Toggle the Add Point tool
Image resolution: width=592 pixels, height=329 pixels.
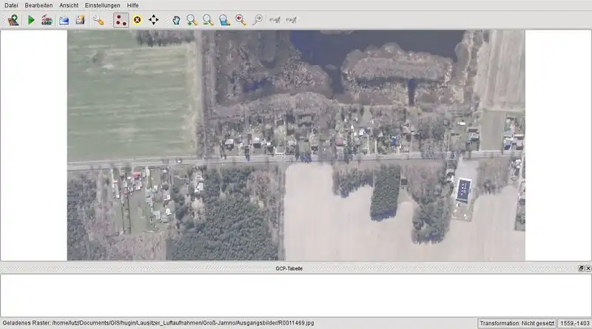click(x=121, y=20)
